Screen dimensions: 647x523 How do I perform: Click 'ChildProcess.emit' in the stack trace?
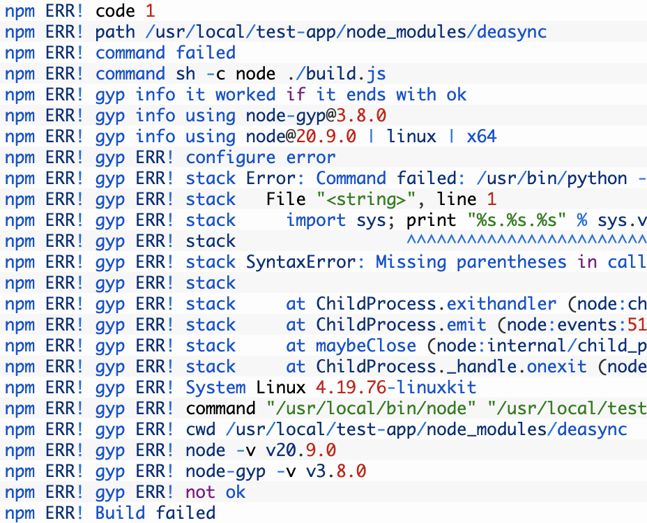tap(401, 325)
